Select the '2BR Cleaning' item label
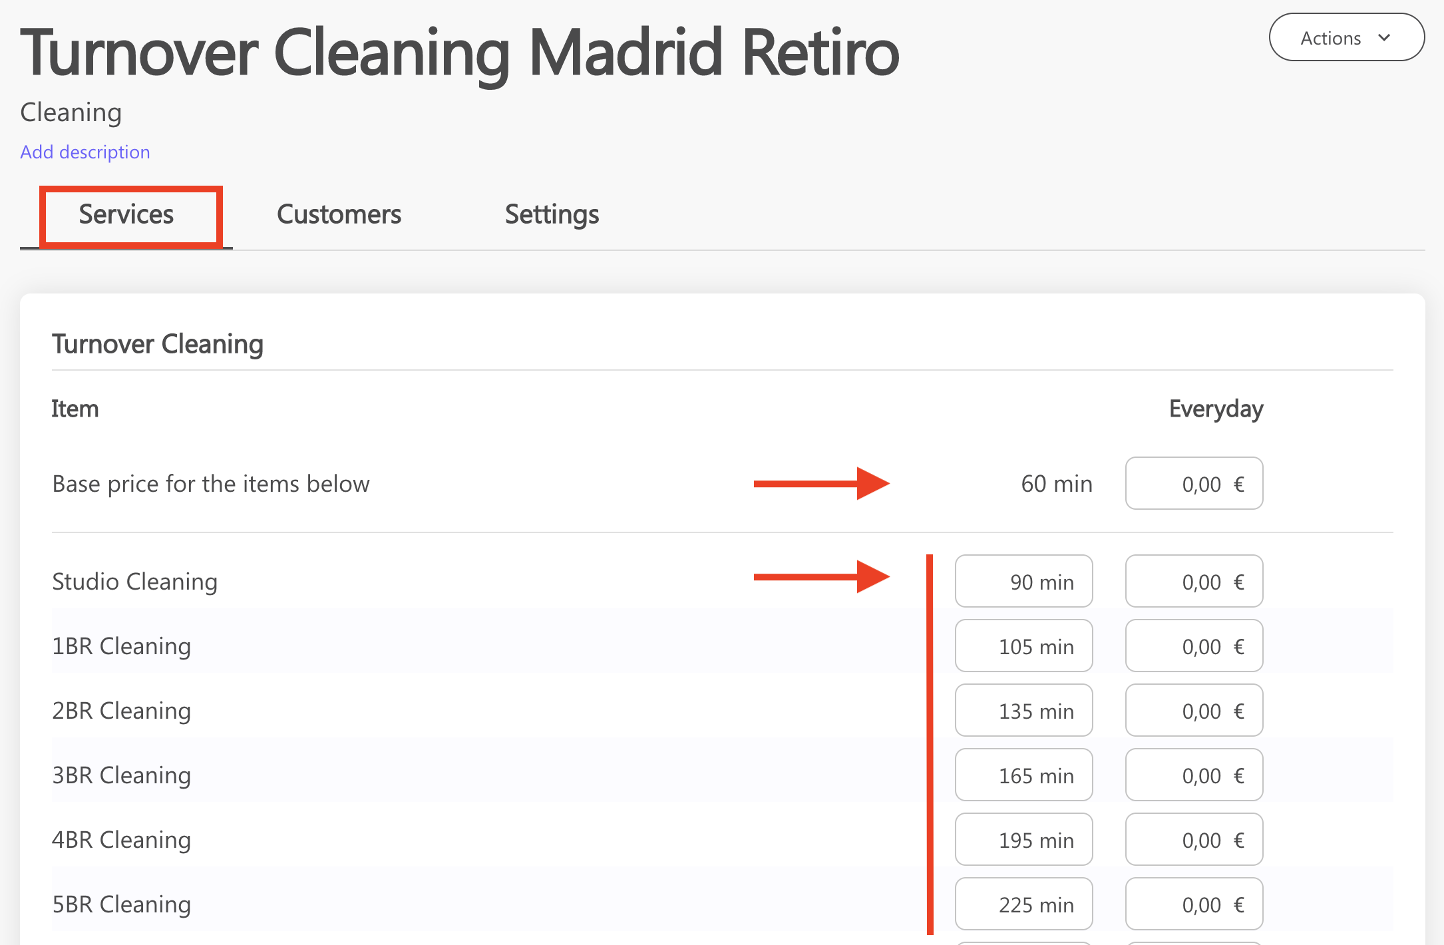The image size is (1444, 945). (x=122, y=711)
